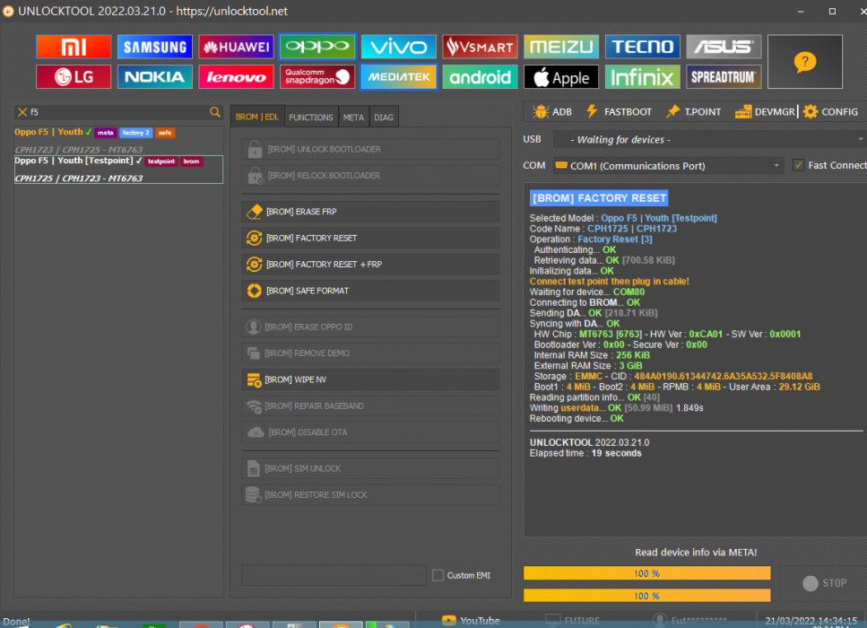This screenshot has height=628, width=867.
Task: Switch to the DIAG tab
Action: pos(384,118)
